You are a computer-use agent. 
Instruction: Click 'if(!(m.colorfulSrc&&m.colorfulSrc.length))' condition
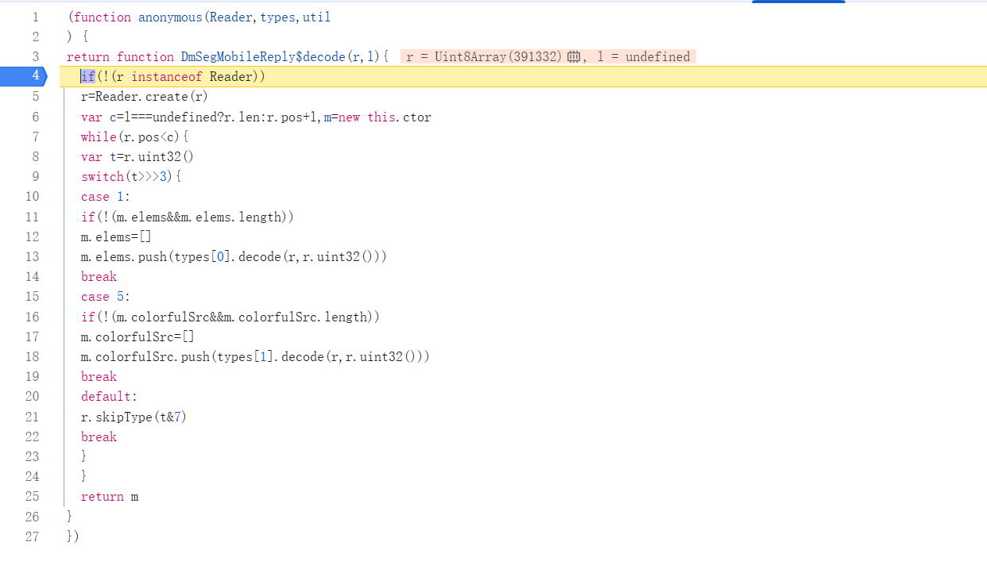point(230,317)
